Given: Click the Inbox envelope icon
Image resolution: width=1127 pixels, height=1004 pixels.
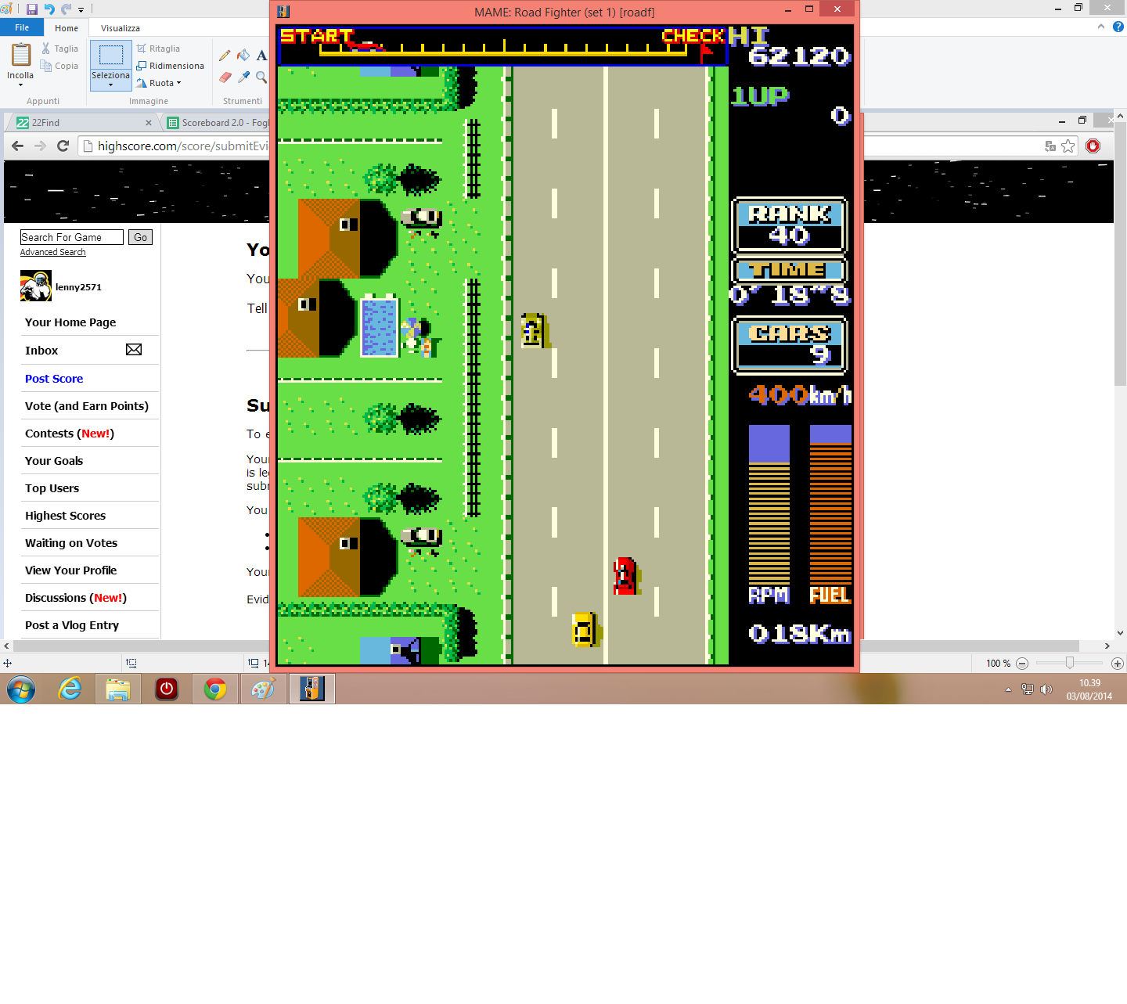Looking at the screenshot, I should pos(134,350).
